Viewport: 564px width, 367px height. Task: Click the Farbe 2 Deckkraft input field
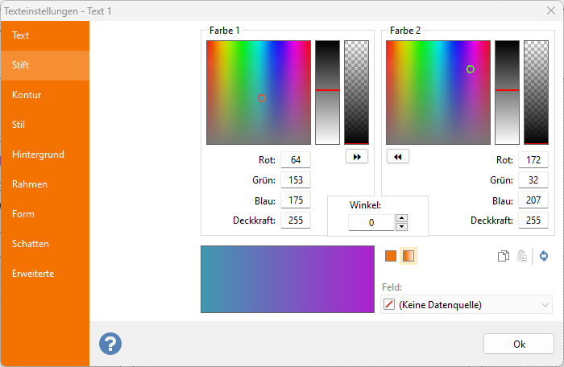point(533,221)
